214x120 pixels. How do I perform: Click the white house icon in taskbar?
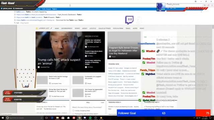[x=68, y=118]
